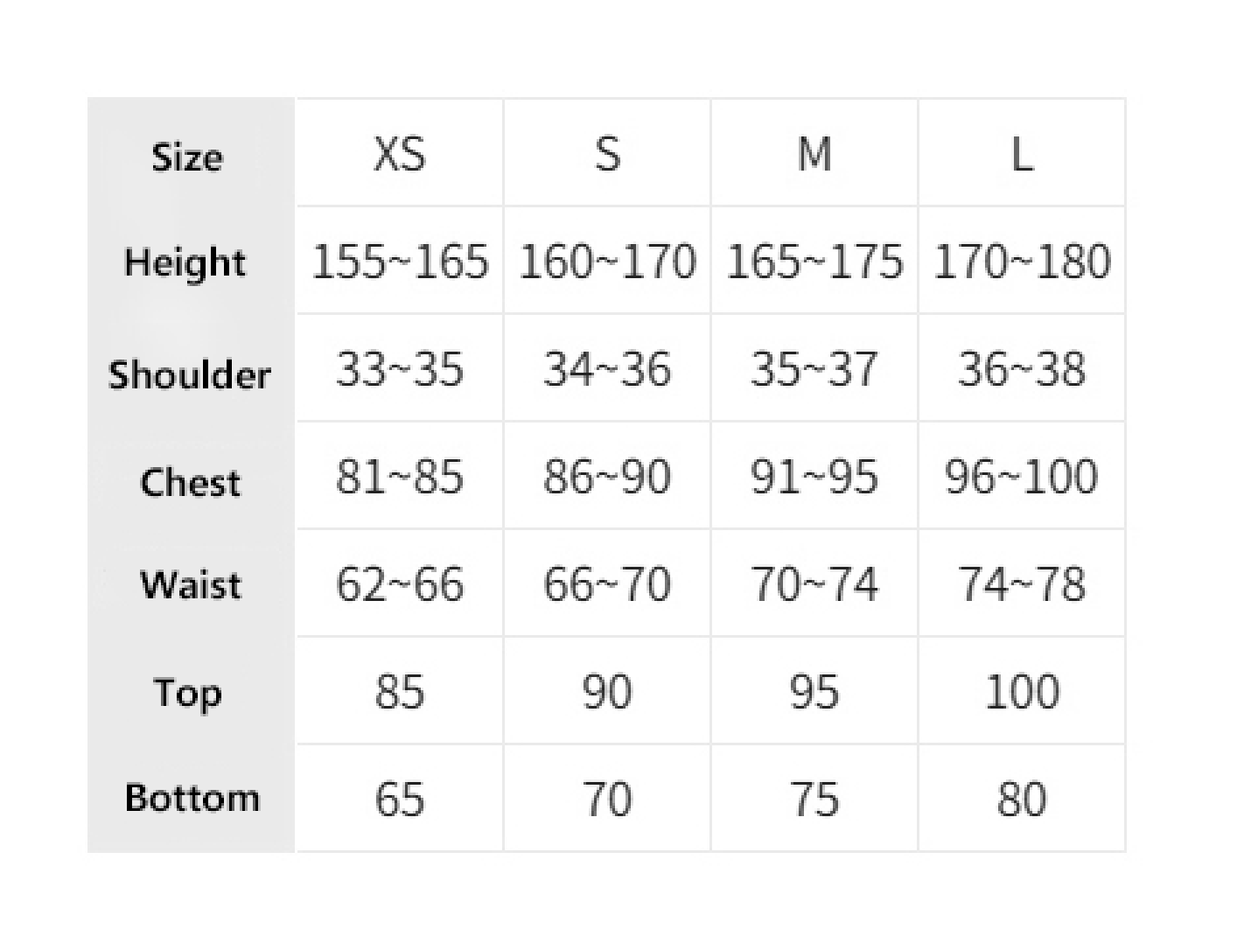Image resolution: width=1251 pixels, height=943 pixels.
Task: Select the M size column header
Action: click(814, 155)
